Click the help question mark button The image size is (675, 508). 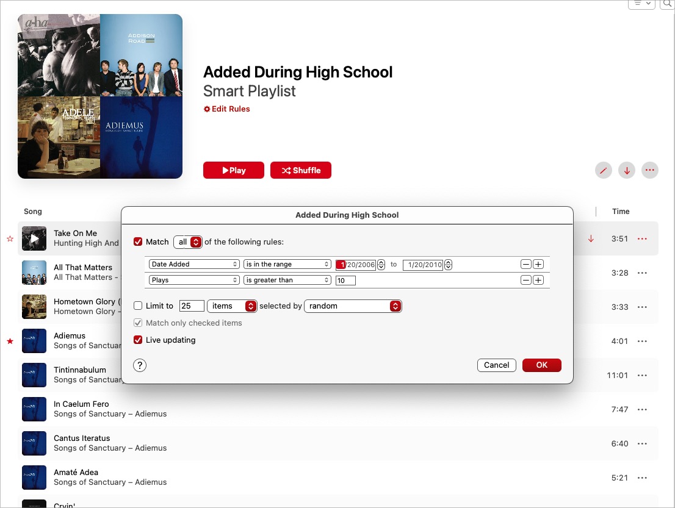[140, 365]
